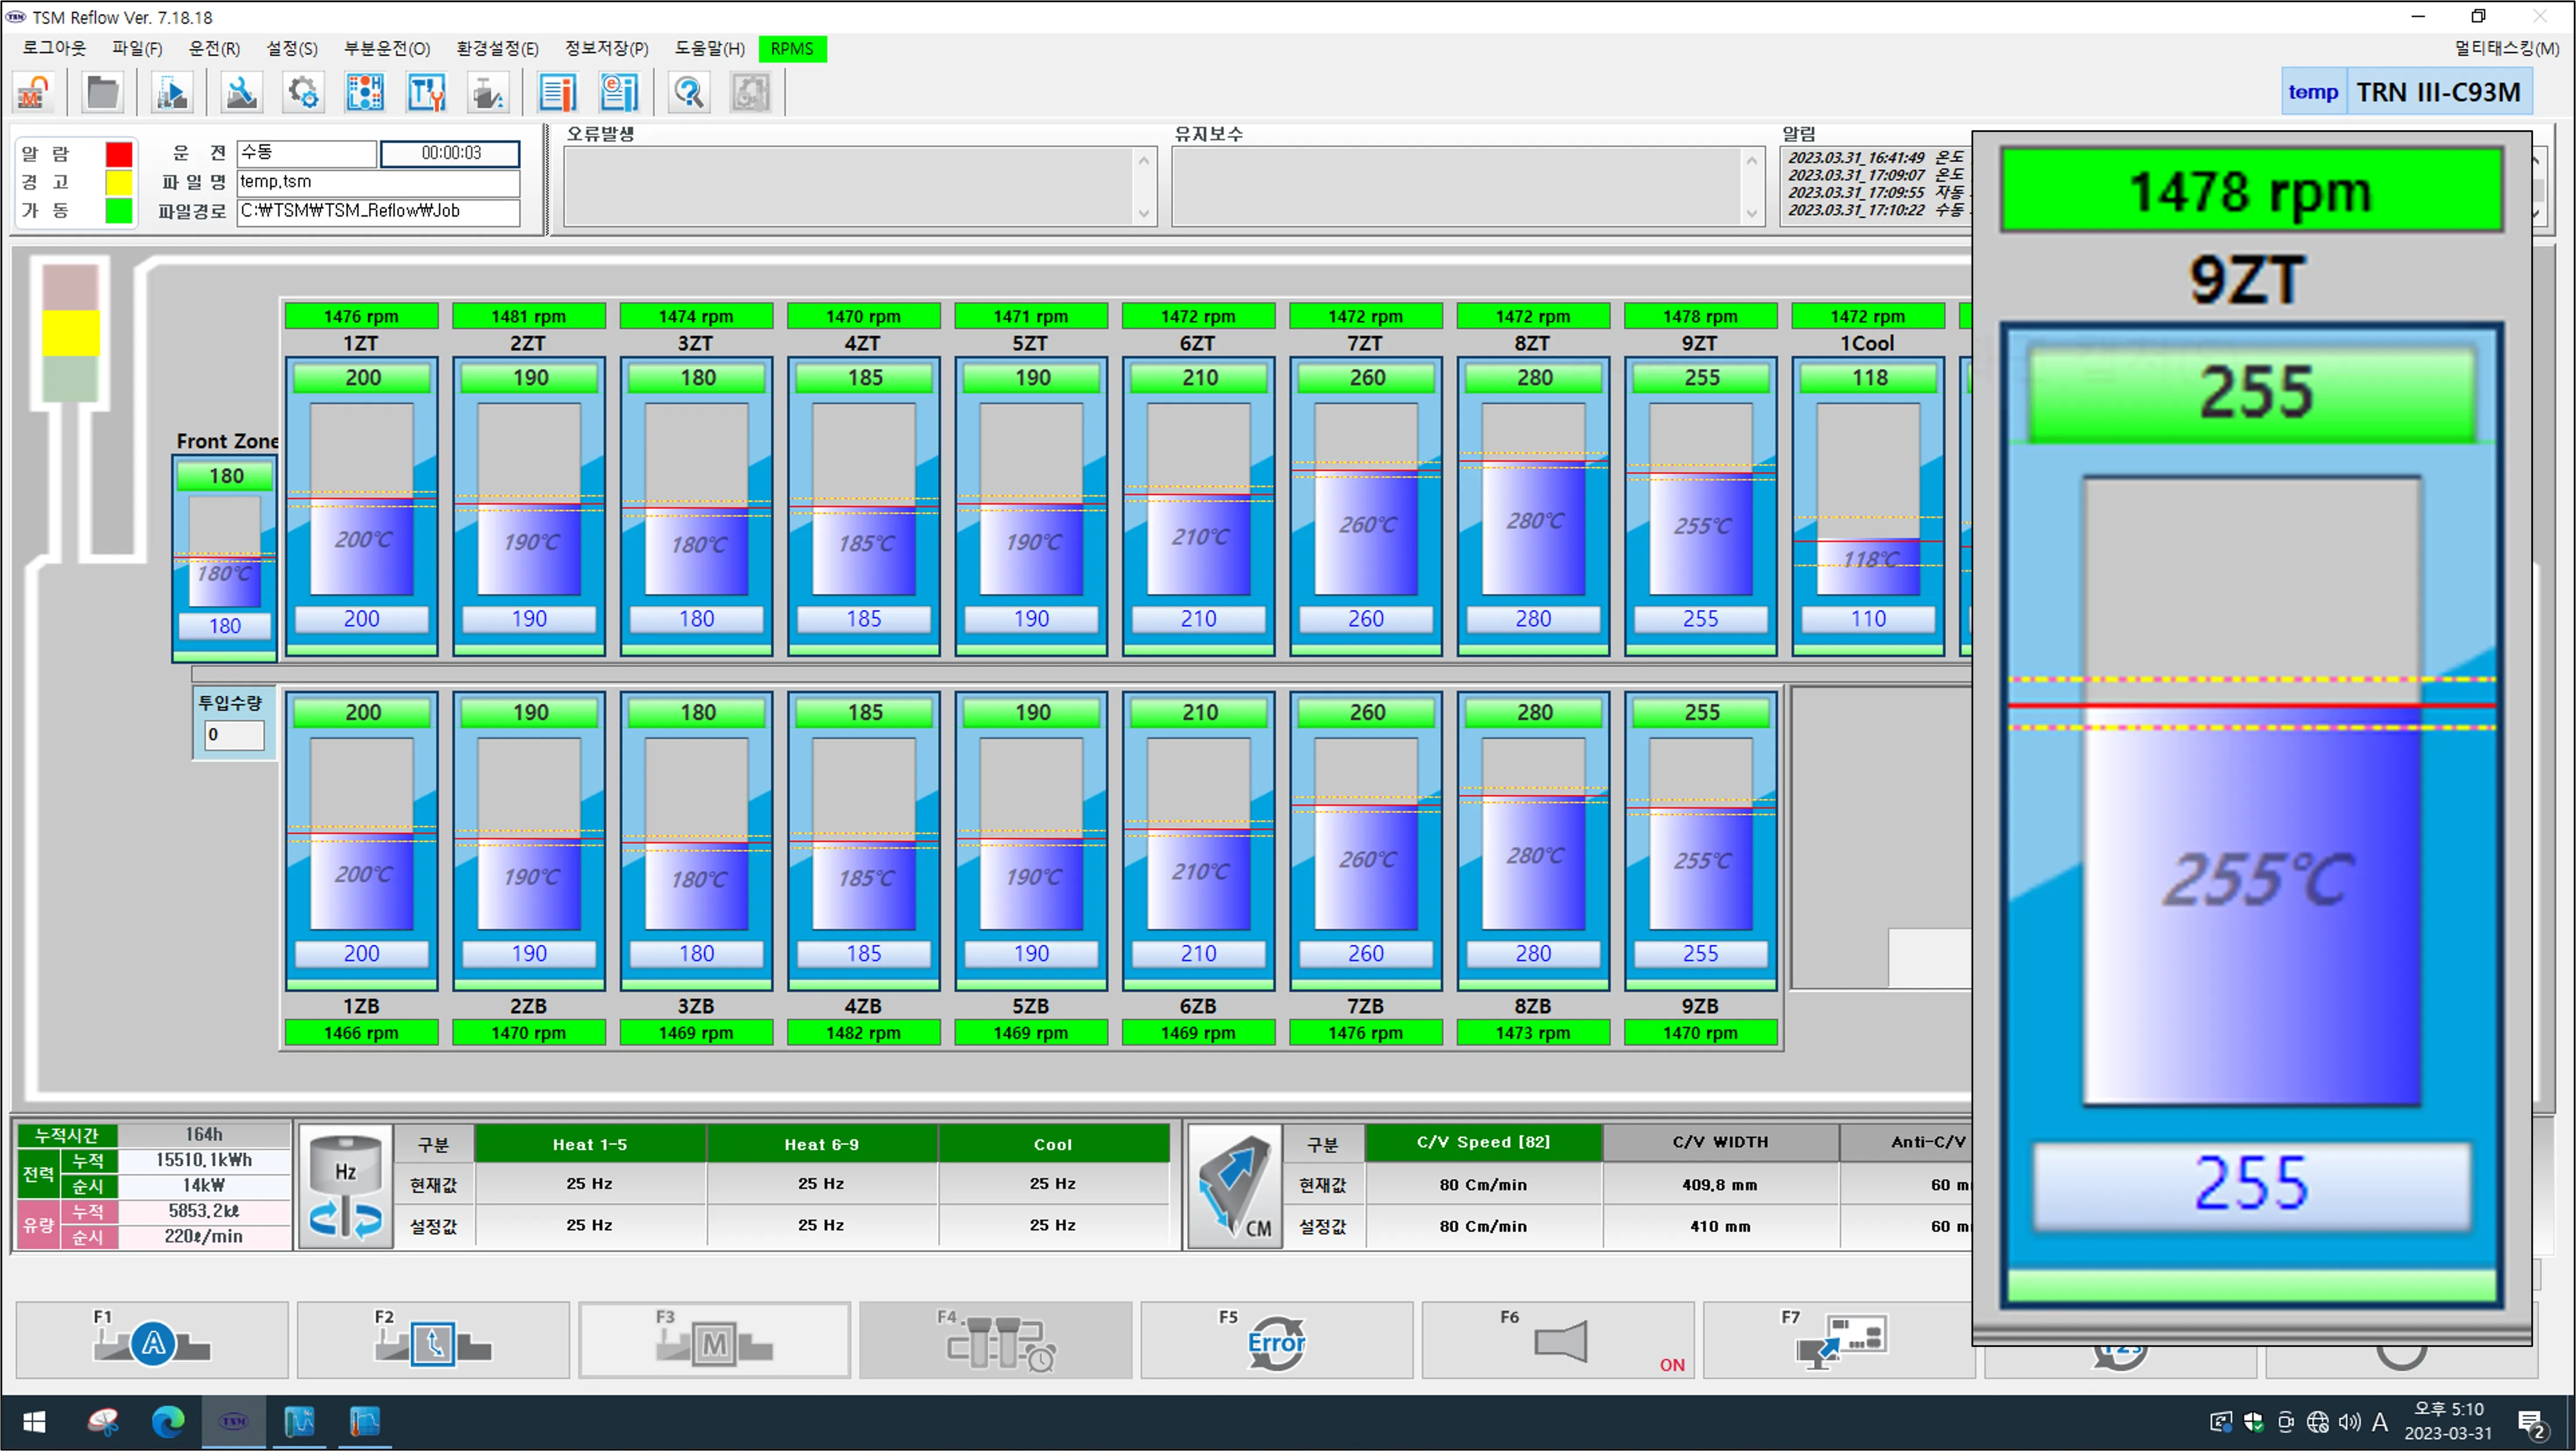This screenshot has height=1451, width=2576.
Task: Click the login lock toolbar icon
Action: (x=34, y=93)
